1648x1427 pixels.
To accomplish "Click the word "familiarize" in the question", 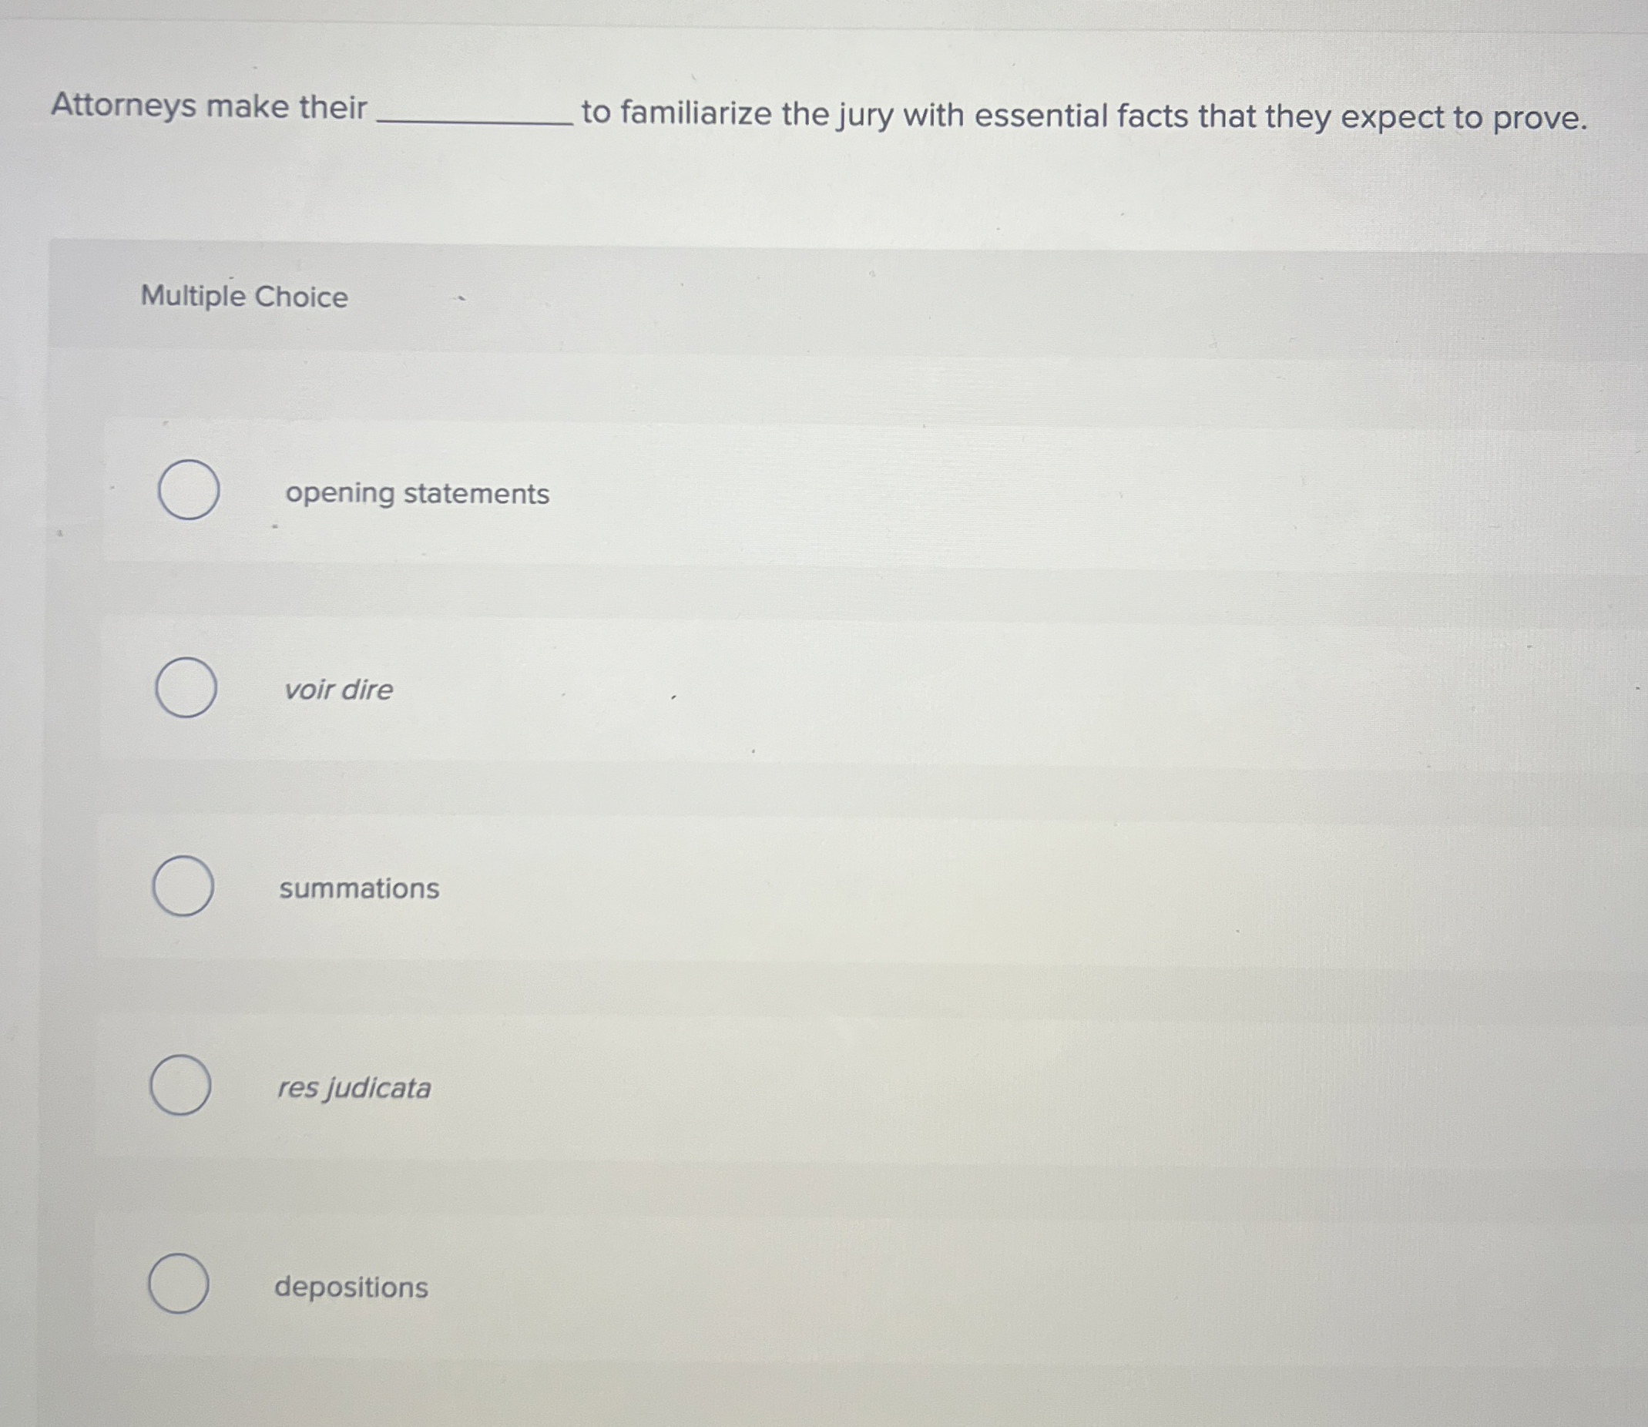I will tap(696, 113).
